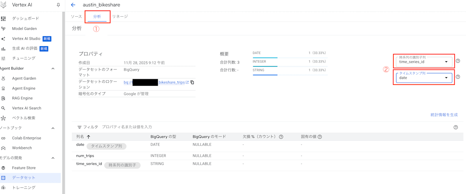Open Feature Store page
The width and height of the screenshot is (466, 194).
24,168
